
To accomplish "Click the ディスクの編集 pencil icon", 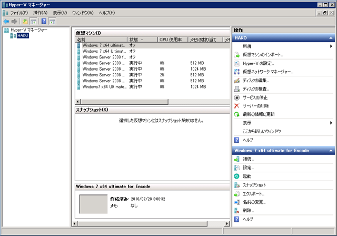I will 236,81.
